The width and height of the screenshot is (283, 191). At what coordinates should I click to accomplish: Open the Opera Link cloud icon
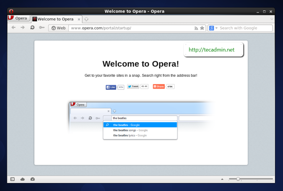(x=23, y=179)
